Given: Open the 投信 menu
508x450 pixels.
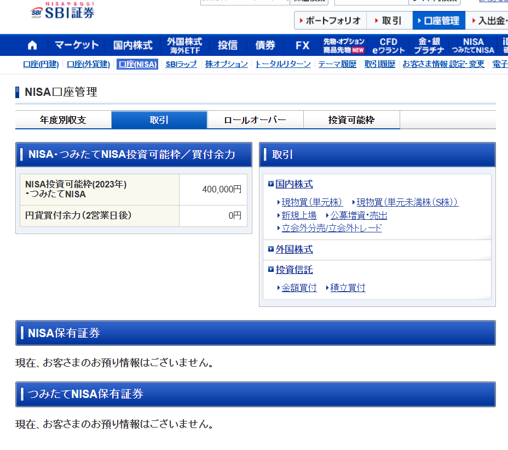Looking at the screenshot, I should tap(228, 45).
